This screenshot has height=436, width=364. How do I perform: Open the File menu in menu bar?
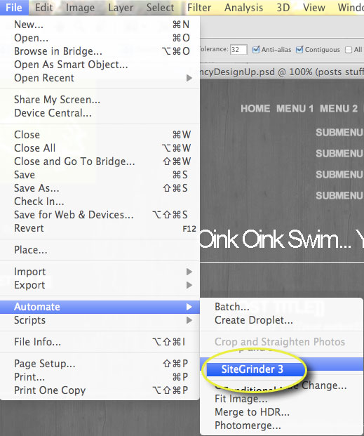coord(14,8)
